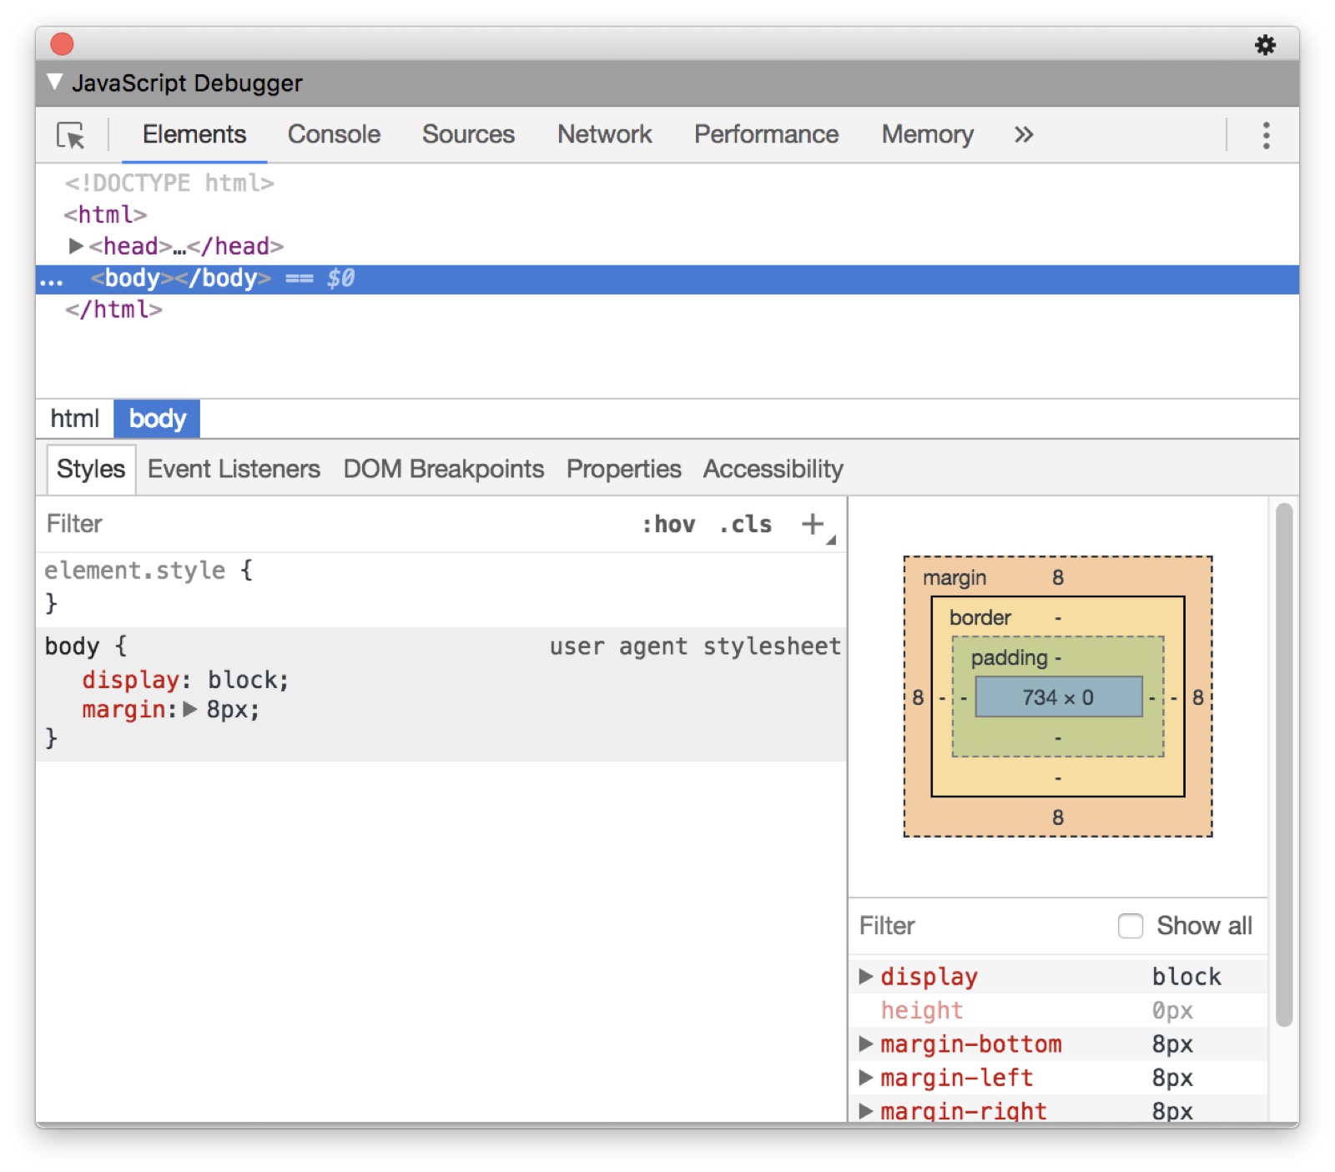Toggle the :hov element state option

click(x=668, y=524)
